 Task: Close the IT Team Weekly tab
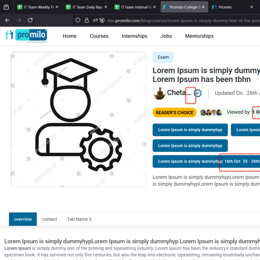[57, 7]
